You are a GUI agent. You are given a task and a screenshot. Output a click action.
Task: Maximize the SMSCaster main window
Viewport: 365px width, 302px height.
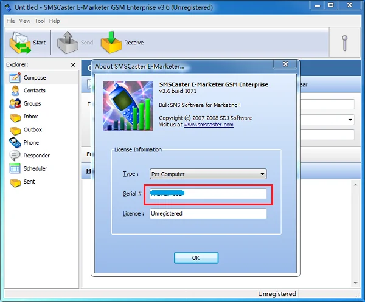tap(331, 5)
